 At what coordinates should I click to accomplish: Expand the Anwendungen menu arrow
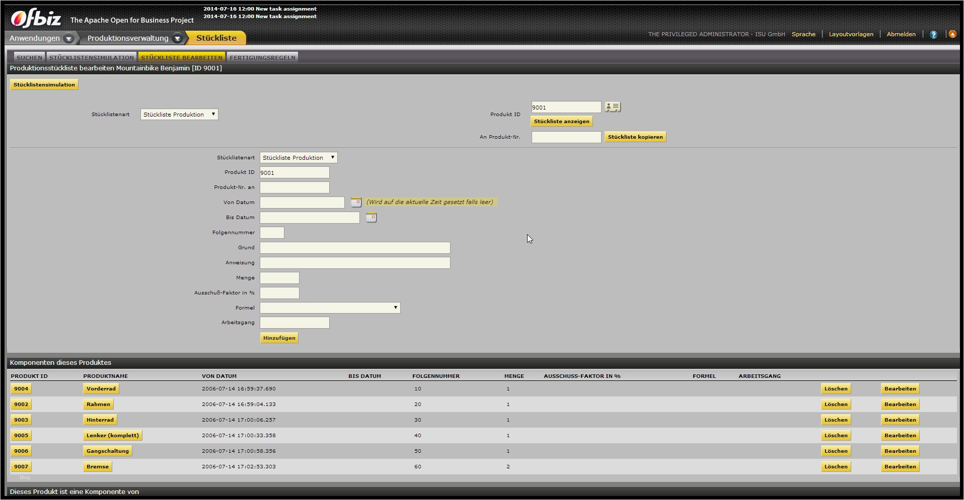pyautogui.click(x=69, y=38)
